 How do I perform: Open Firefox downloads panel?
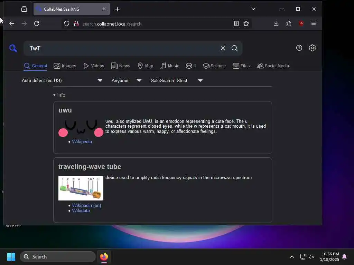click(276, 23)
